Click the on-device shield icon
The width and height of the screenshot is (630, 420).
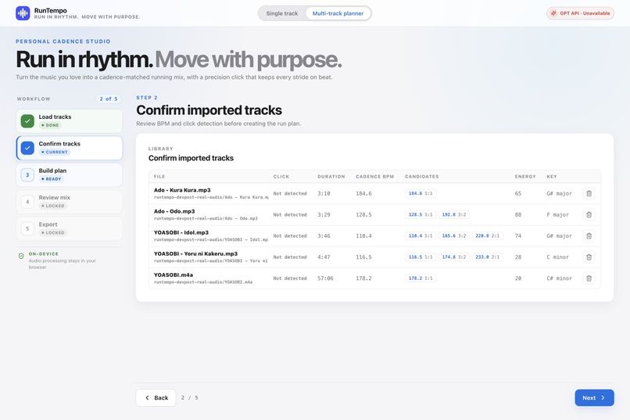(x=21, y=256)
